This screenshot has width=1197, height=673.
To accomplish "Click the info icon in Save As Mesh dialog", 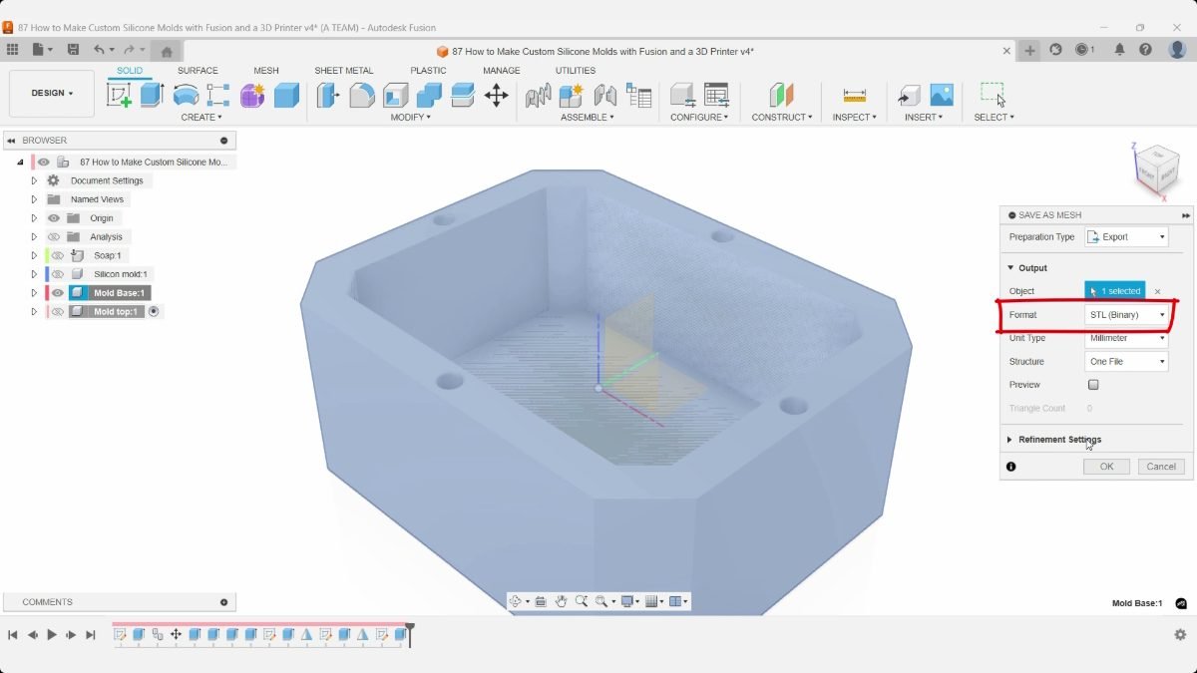I will click(x=1011, y=467).
